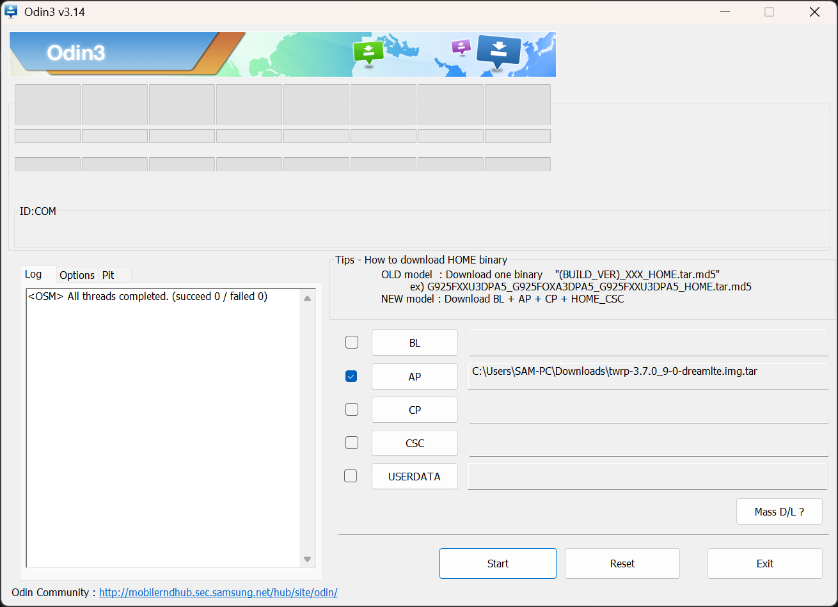838x607 pixels.
Task: Close the Odin3 v3.14 window
Action: tap(814, 12)
